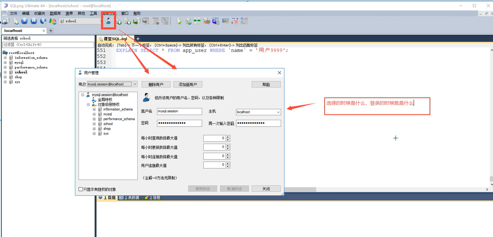Click editor horizontal scrollbar right arrow
The width and height of the screenshot is (493, 237).
pyautogui.click(x=487, y=189)
